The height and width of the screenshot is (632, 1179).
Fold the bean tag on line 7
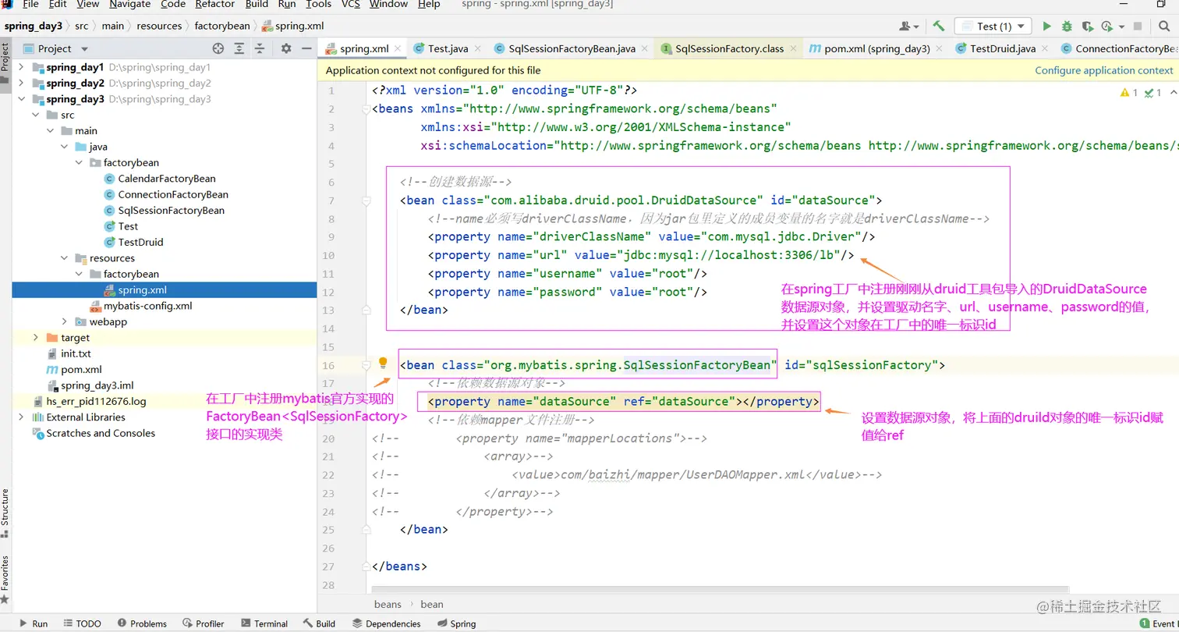[366, 201]
